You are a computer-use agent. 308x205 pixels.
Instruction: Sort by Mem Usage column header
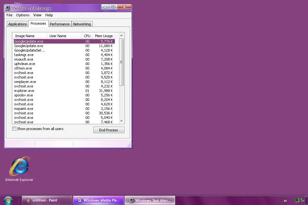point(104,36)
